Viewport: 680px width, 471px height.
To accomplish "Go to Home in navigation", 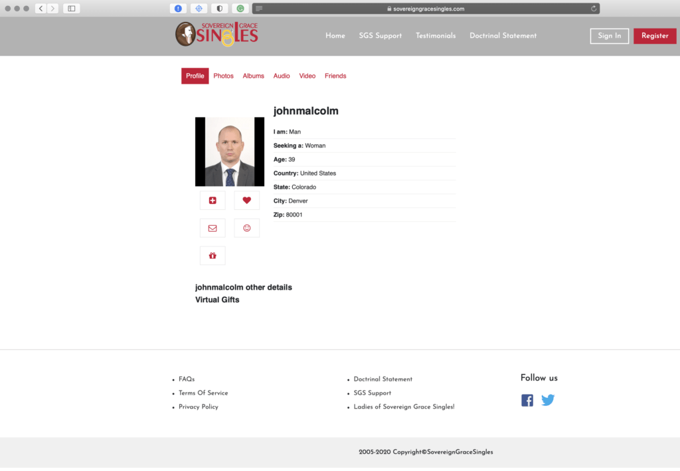I will 335,36.
